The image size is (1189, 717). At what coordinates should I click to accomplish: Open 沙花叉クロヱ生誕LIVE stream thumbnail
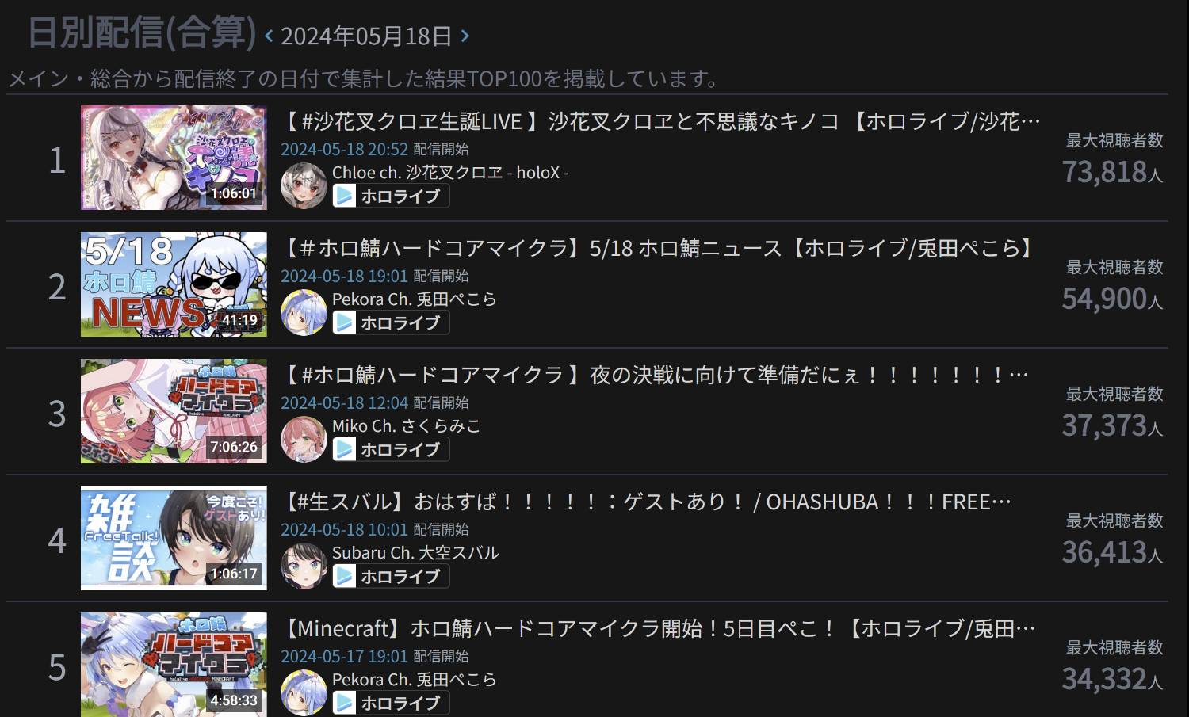174,158
